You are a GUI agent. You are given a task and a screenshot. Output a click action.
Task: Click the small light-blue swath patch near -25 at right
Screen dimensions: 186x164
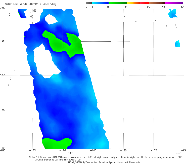coord(177,44)
